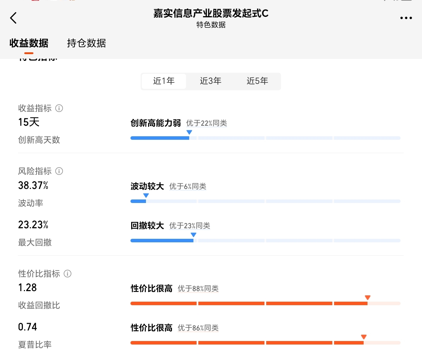
Task: Select the 近3年 time range
Action: (x=211, y=81)
